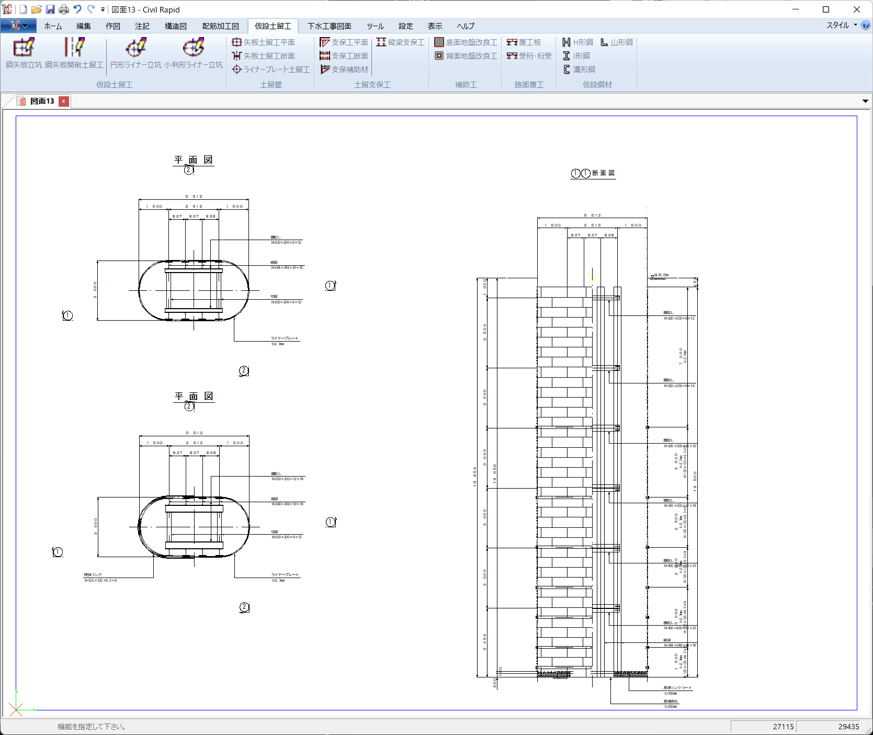Expand the quick access toolbar dropdown
The height and width of the screenshot is (735, 873).
pos(103,9)
